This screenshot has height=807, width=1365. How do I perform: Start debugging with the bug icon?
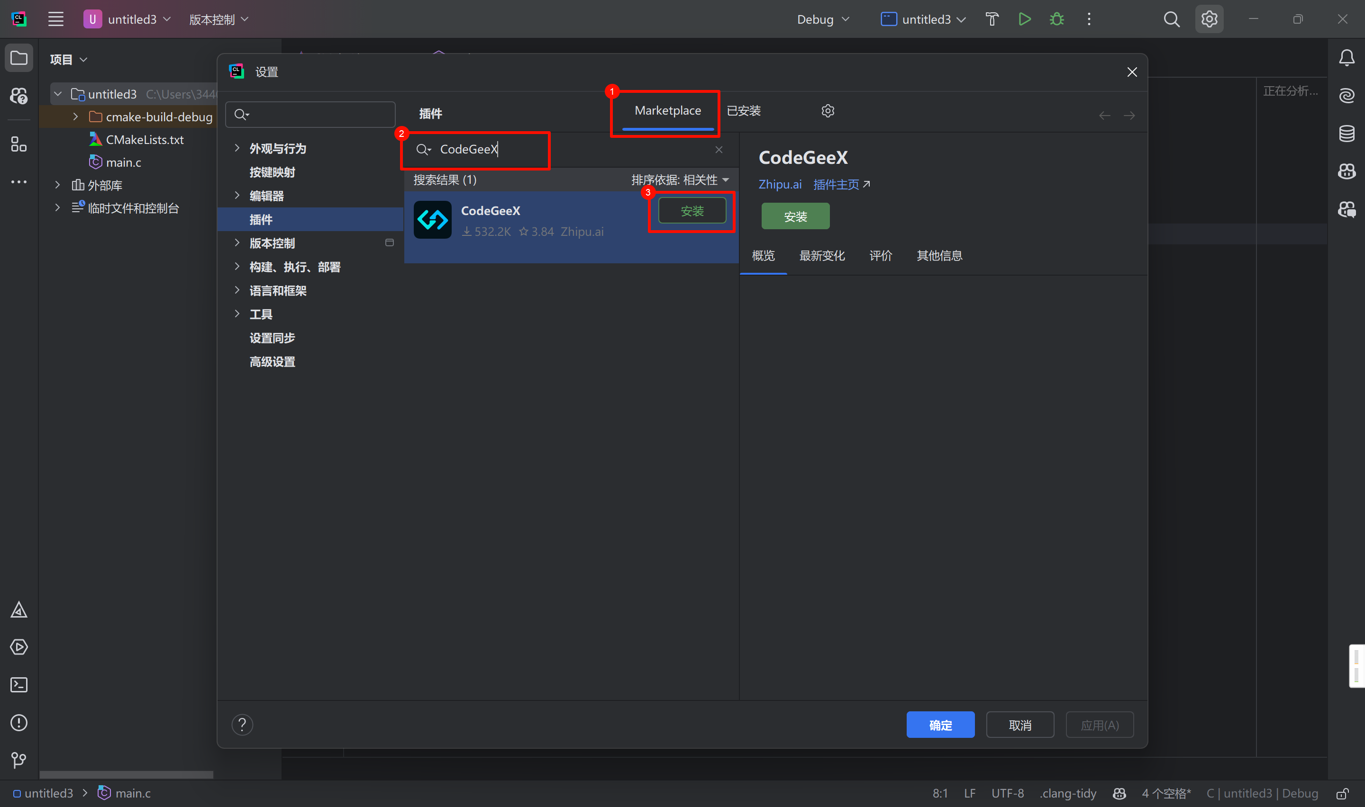point(1056,19)
